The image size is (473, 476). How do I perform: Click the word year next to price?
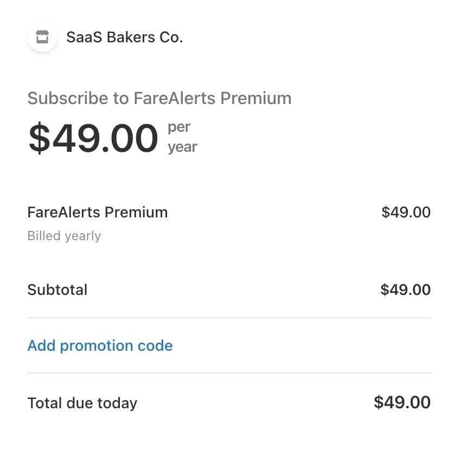183,147
